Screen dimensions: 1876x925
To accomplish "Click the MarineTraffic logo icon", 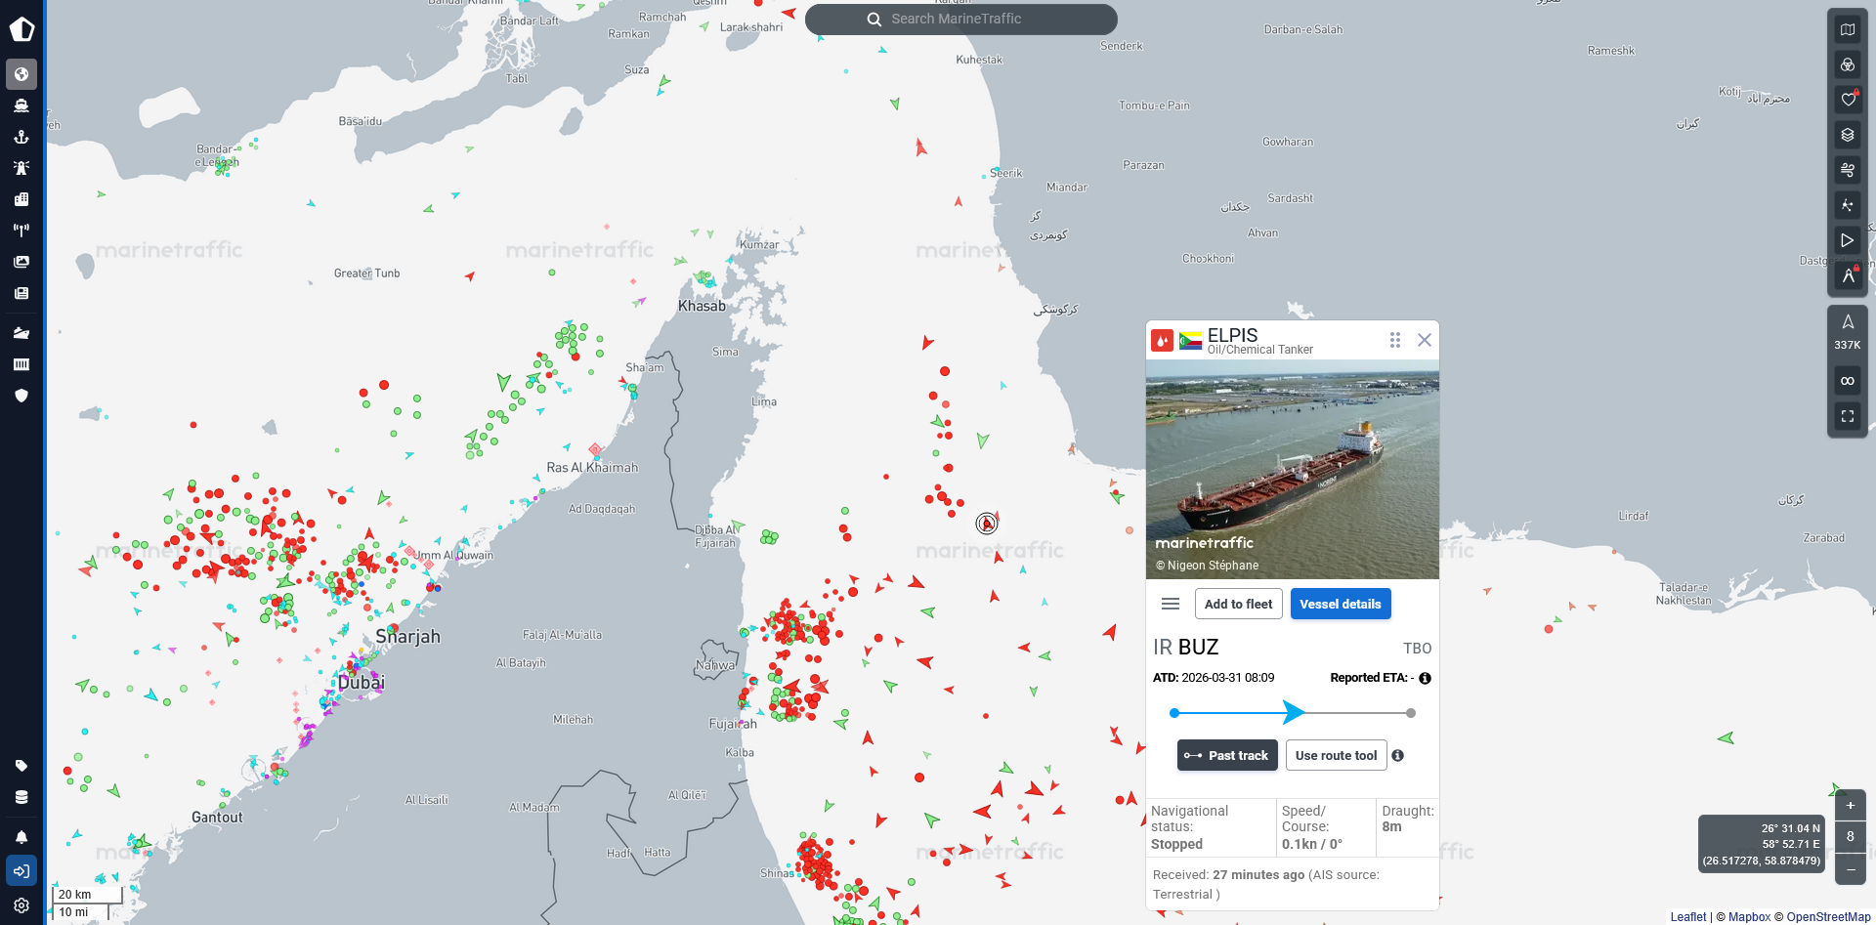I will point(21,29).
